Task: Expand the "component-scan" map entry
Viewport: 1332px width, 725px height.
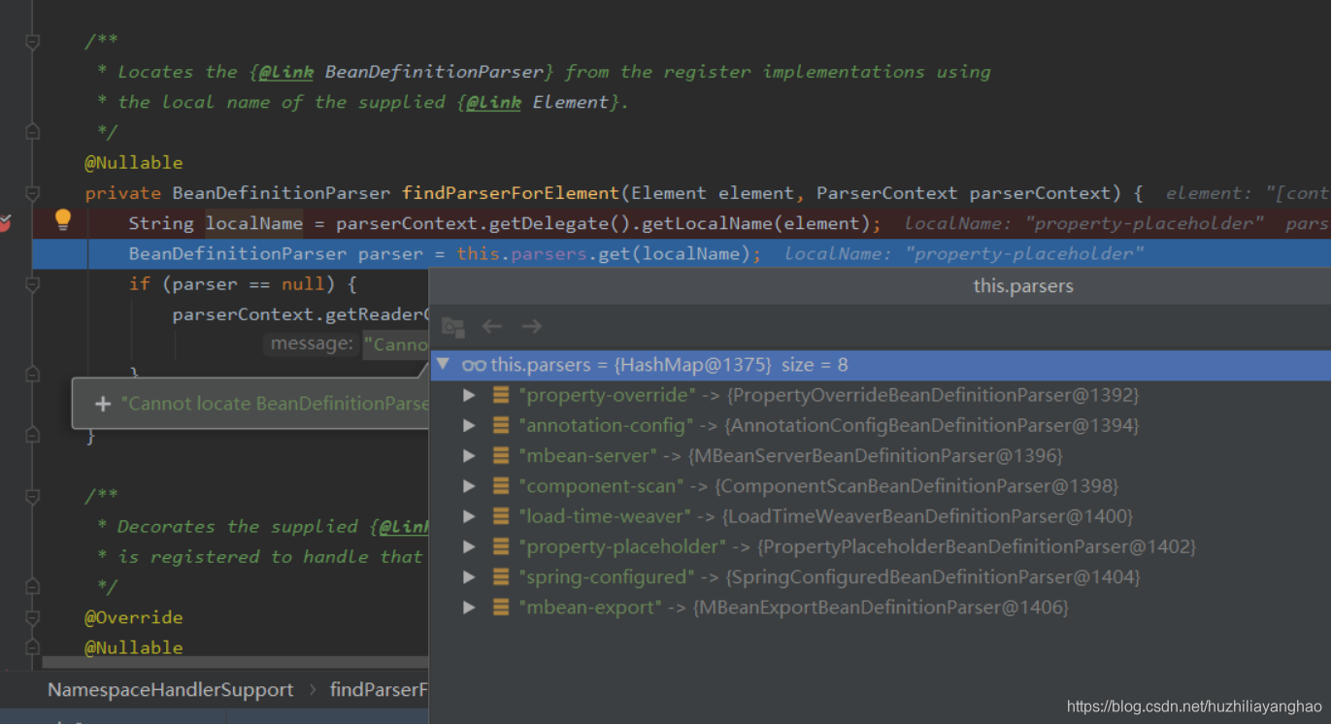Action: pos(469,485)
